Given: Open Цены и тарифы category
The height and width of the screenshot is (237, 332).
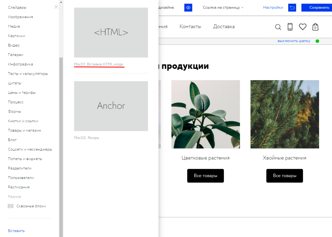Looking at the screenshot, I should coord(21,93).
